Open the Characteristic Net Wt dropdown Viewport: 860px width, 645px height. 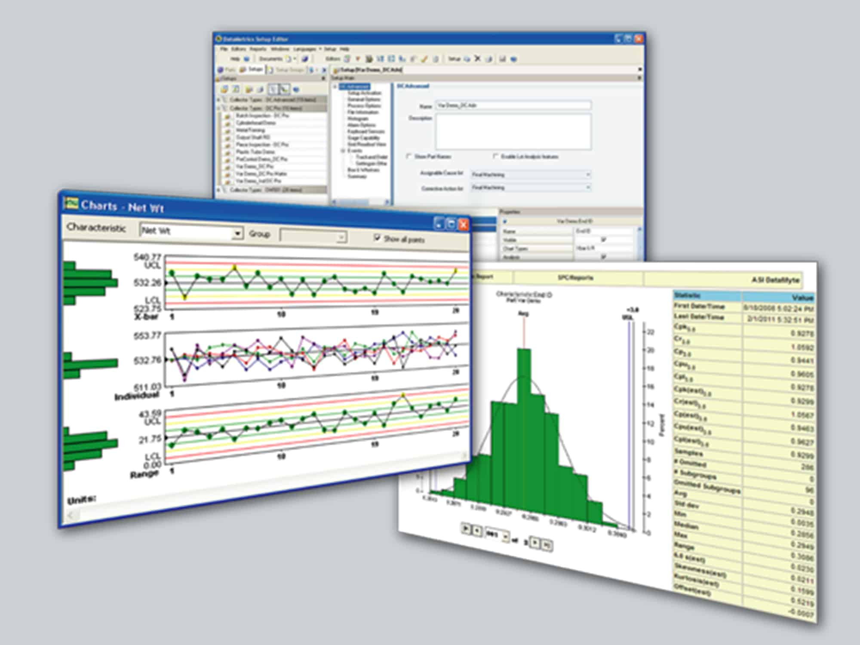tap(237, 233)
